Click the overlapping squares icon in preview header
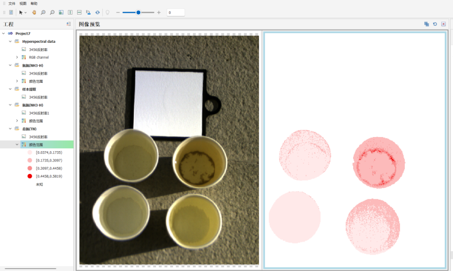Image resolution: width=453 pixels, height=271 pixels. [x=426, y=24]
